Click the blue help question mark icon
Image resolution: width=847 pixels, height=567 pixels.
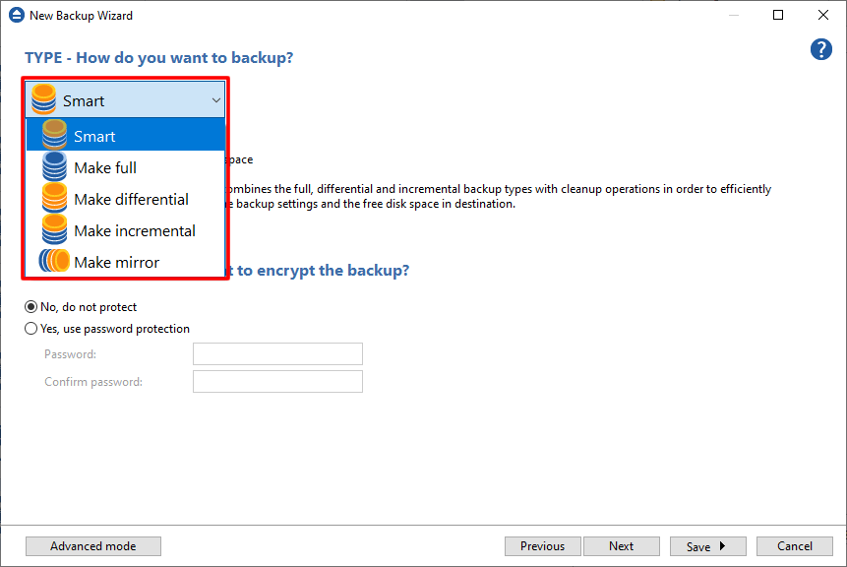(x=821, y=50)
